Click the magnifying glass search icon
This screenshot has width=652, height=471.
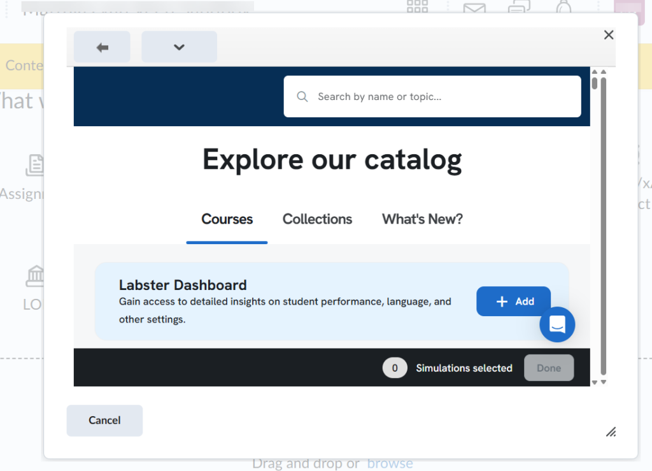[302, 97]
